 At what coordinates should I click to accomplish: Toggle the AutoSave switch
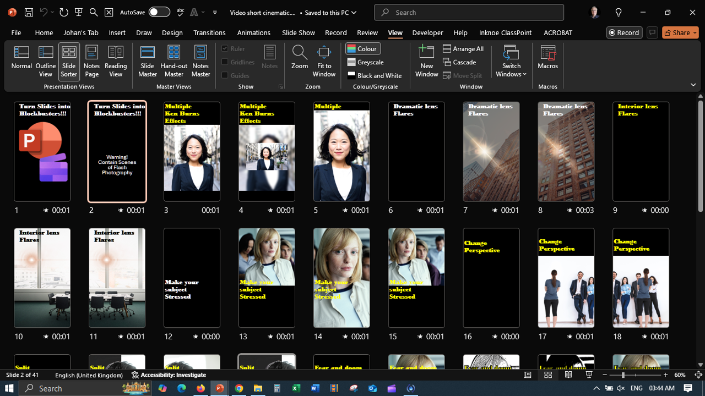(x=159, y=12)
